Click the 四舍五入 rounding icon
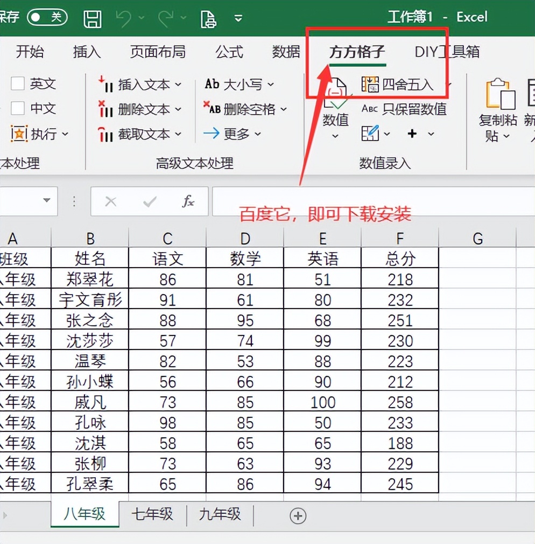Viewport: 535px width, 544px height. tap(370, 84)
